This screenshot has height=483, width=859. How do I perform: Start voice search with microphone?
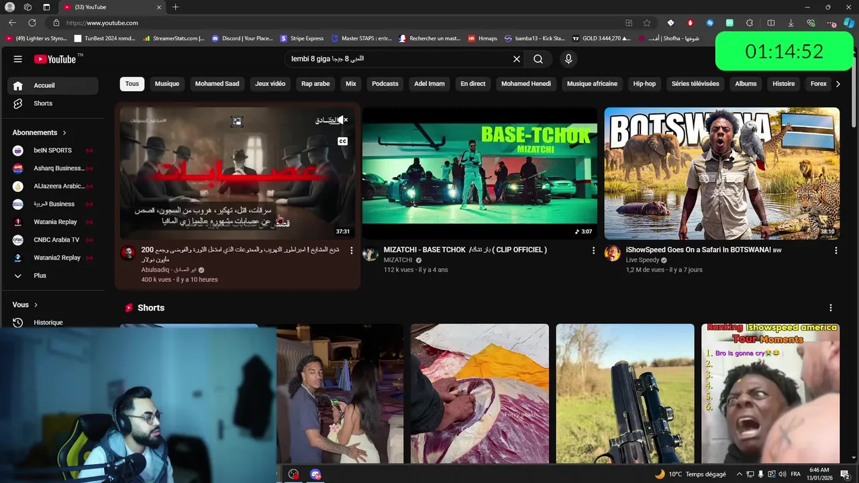tap(568, 59)
